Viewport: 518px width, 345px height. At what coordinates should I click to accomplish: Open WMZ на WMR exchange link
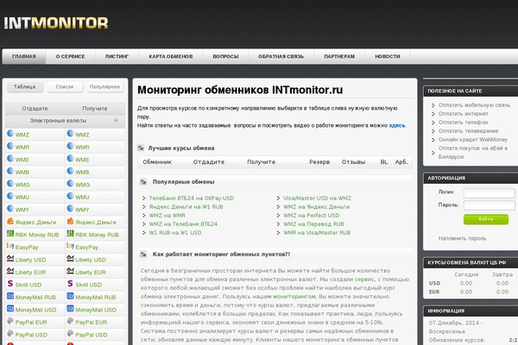point(167,216)
